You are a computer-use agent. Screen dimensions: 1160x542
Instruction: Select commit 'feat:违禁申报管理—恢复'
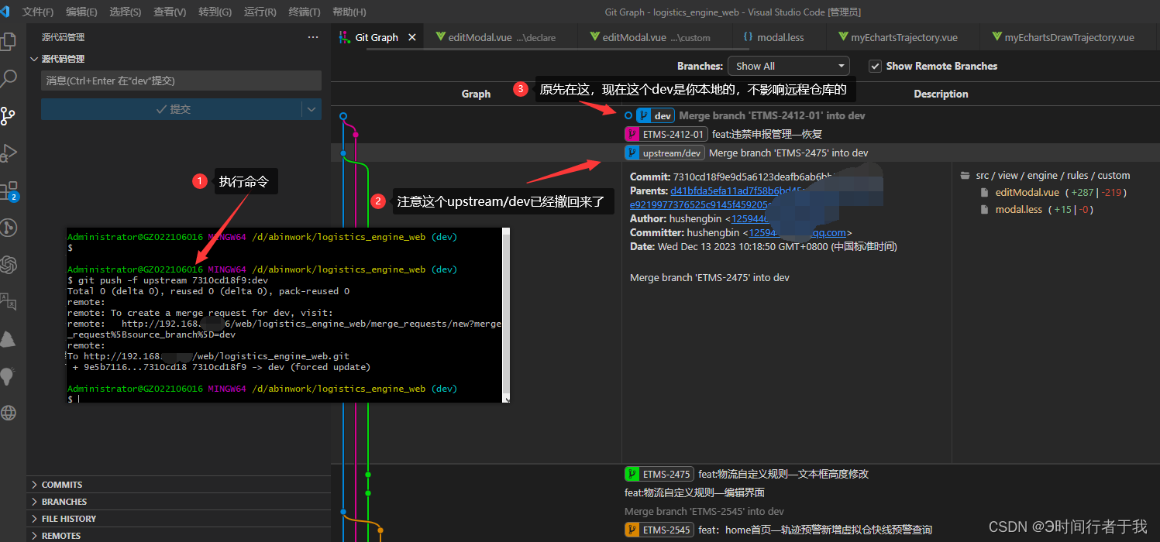[766, 134]
